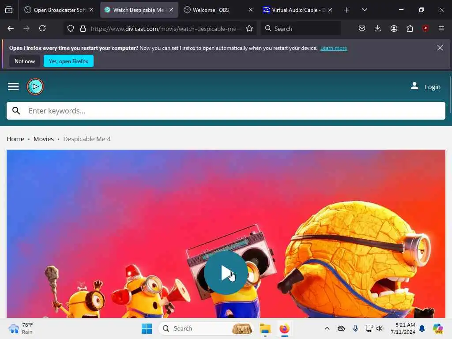The image size is (452, 339).
Task: Go back to the previous page
Action: pos(11,28)
